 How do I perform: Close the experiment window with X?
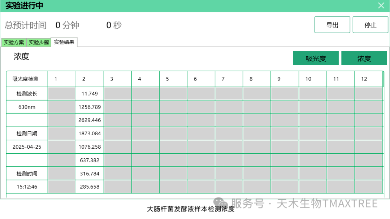tap(381, 5)
